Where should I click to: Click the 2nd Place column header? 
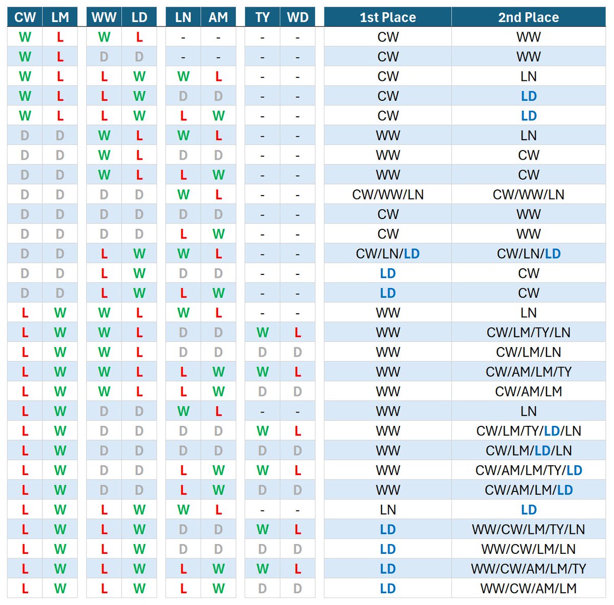(x=529, y=17)
